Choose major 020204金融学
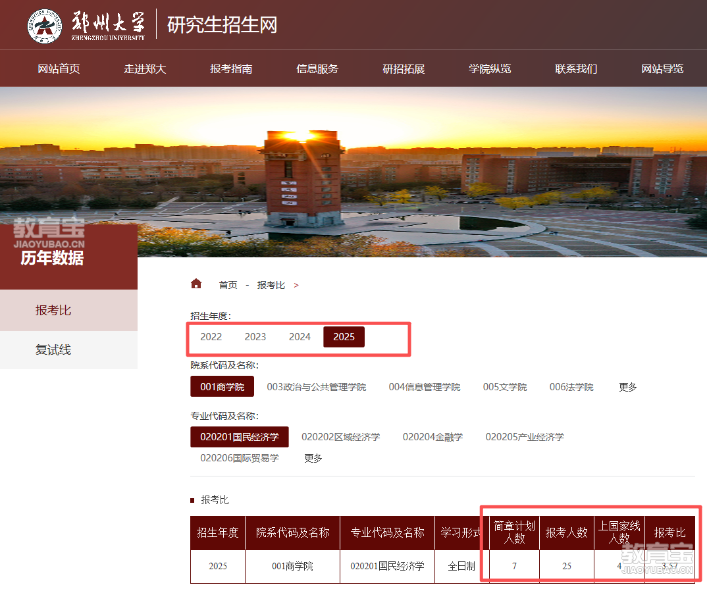Screen dimensions: 707x589 (432, 437)
